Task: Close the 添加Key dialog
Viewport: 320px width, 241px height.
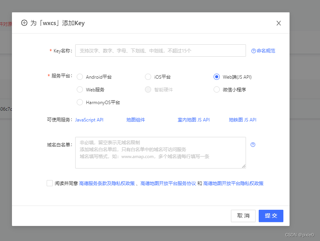Action: [x=279, y=23]
